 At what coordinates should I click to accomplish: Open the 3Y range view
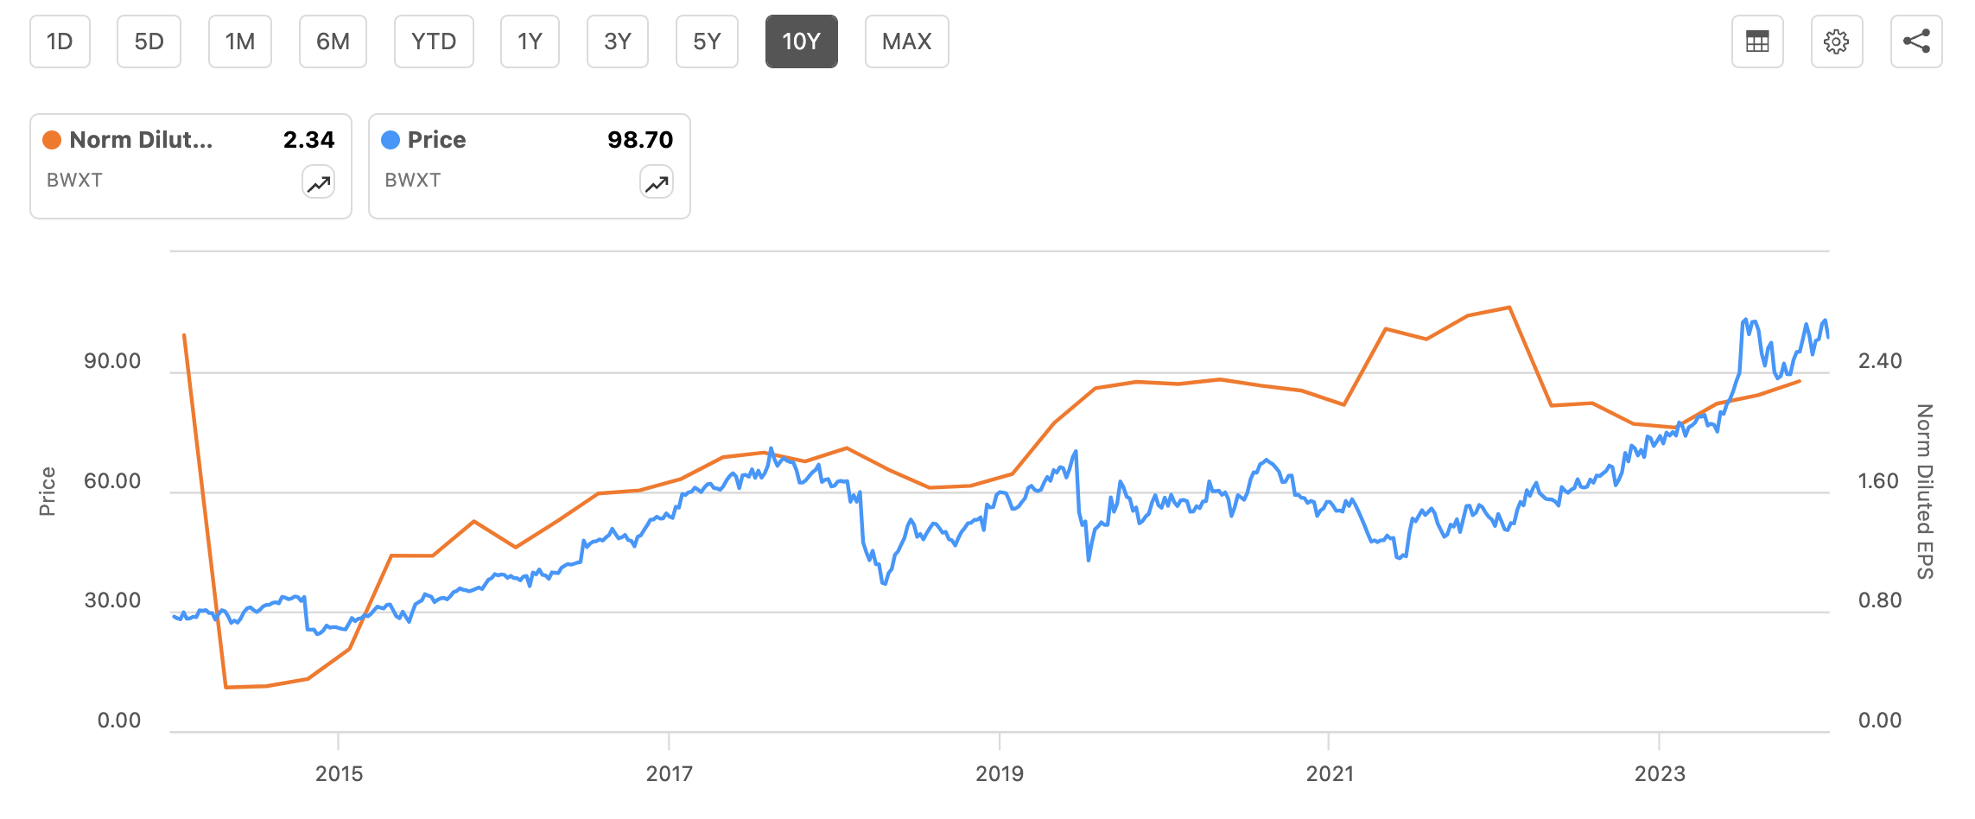pos(617,41)
